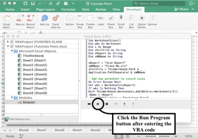The width and height of the screenshot is (198, 139).
Task: Open Excel Add-ins manager
Action: pyautogui.click(x=56, y=18)
